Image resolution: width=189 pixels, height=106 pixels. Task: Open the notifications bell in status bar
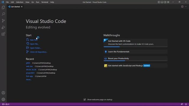click(186, 104)
